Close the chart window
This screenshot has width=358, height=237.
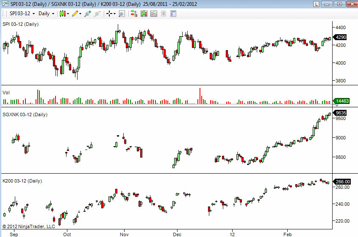click(352, 4)
